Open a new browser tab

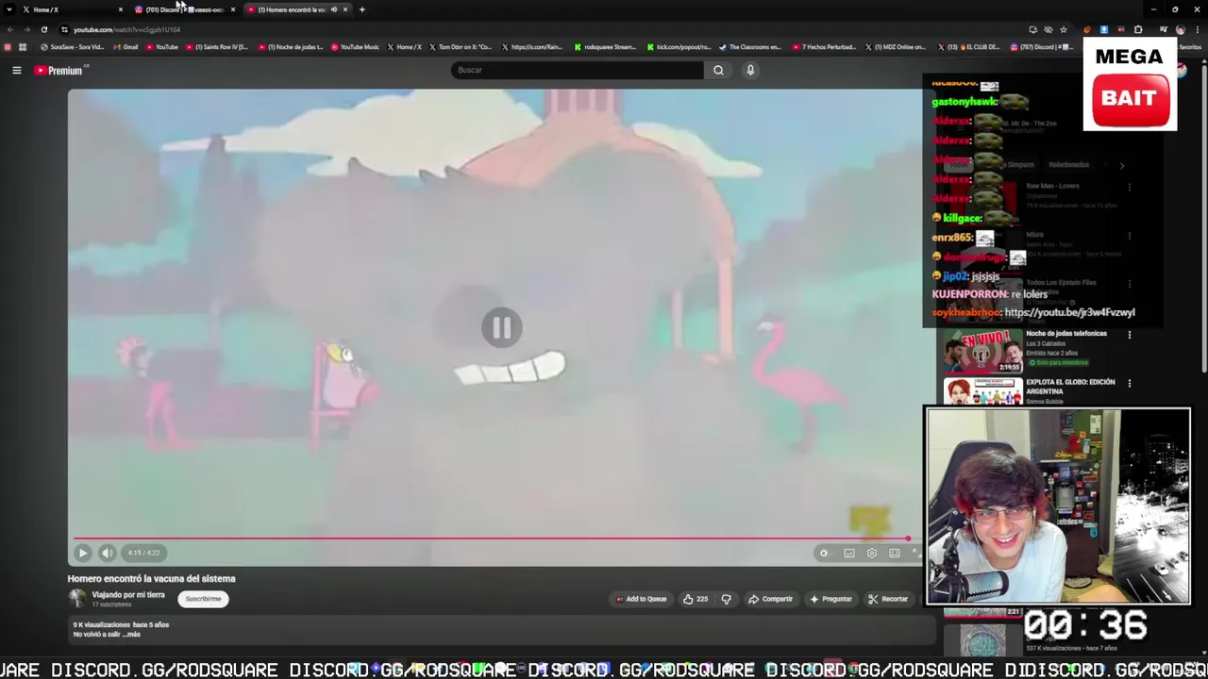362,9
